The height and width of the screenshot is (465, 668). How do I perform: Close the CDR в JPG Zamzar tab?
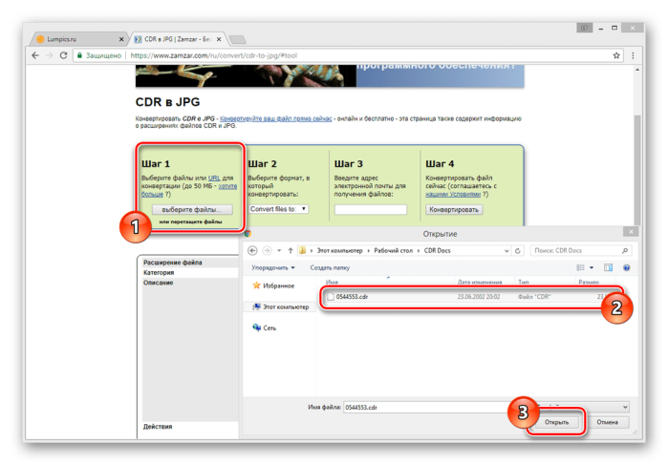click(219, 39)
